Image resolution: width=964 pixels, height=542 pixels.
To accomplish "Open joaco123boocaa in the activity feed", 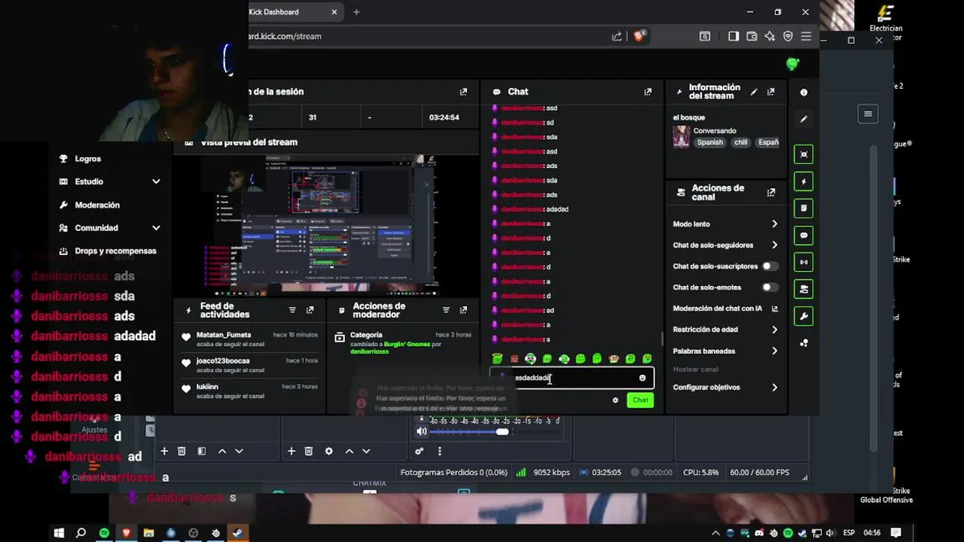I will [223, 361].
